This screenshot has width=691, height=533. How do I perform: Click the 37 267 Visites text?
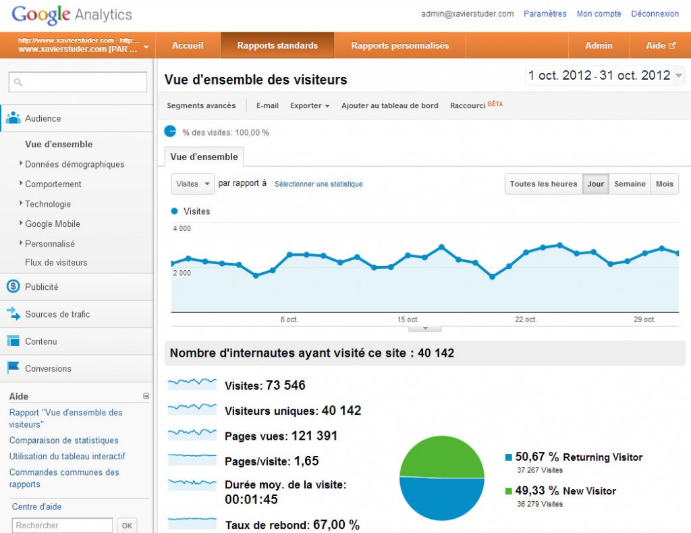pos(540,470)
